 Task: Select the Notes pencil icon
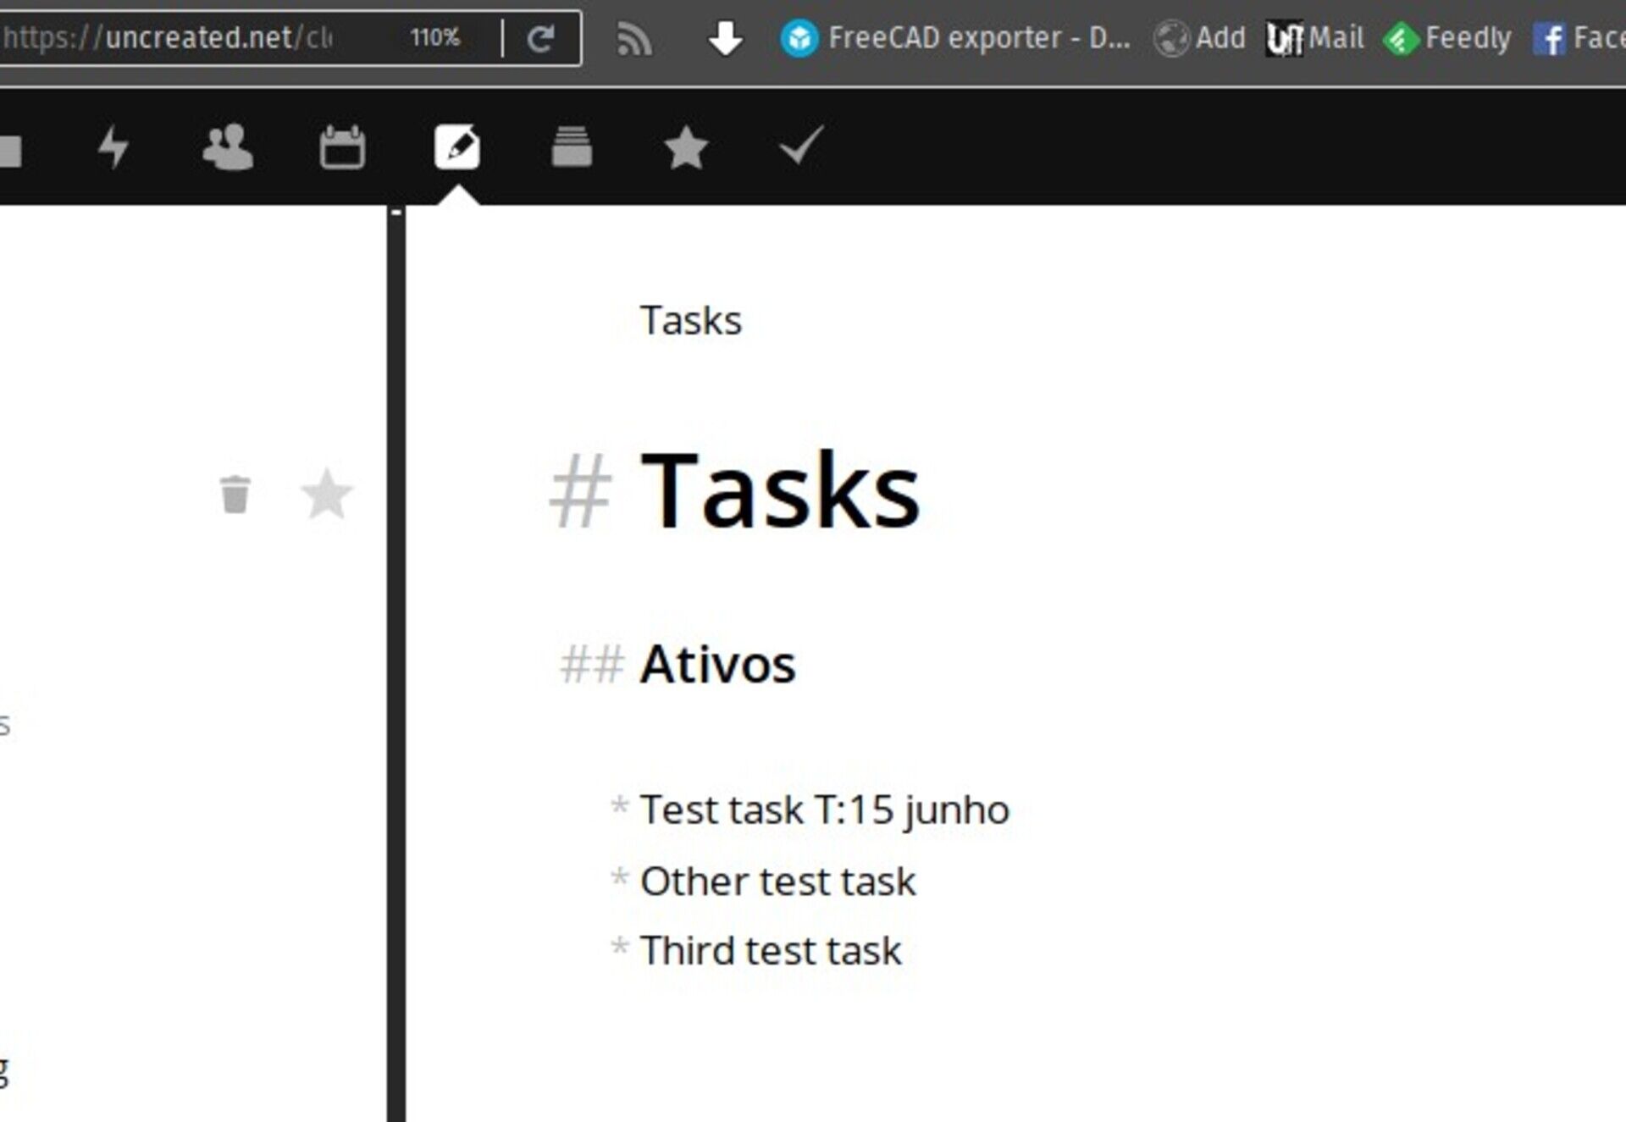click(457, 147)
